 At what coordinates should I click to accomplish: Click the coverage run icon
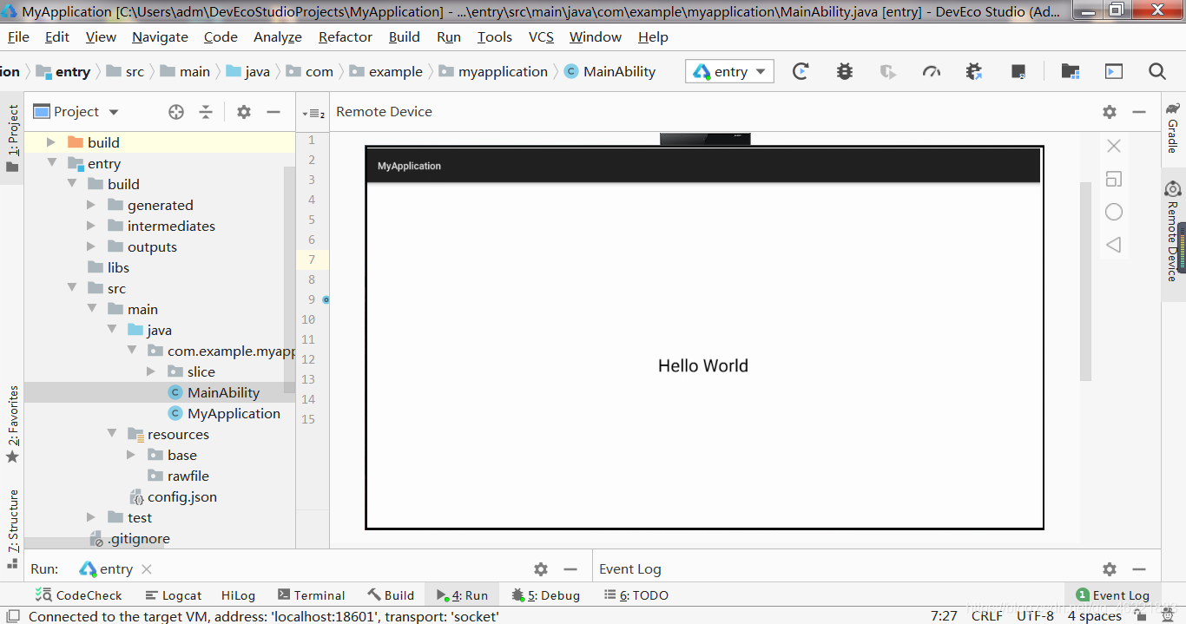887,72
